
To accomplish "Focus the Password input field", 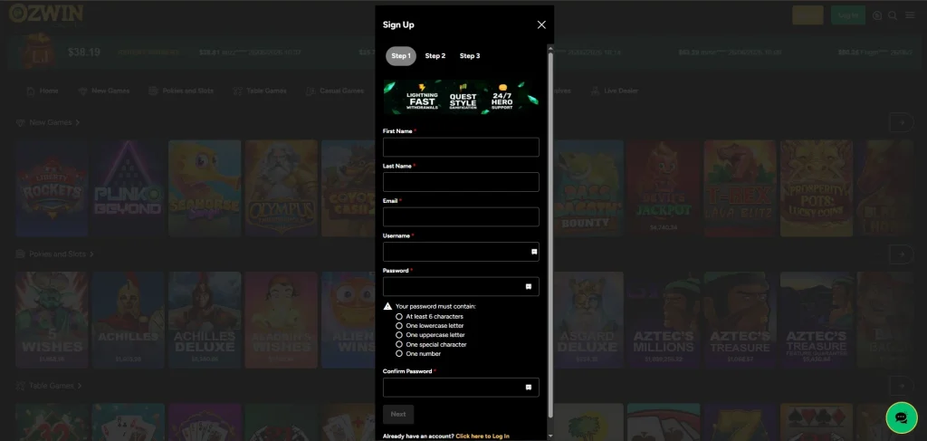I will pos(461,287).
